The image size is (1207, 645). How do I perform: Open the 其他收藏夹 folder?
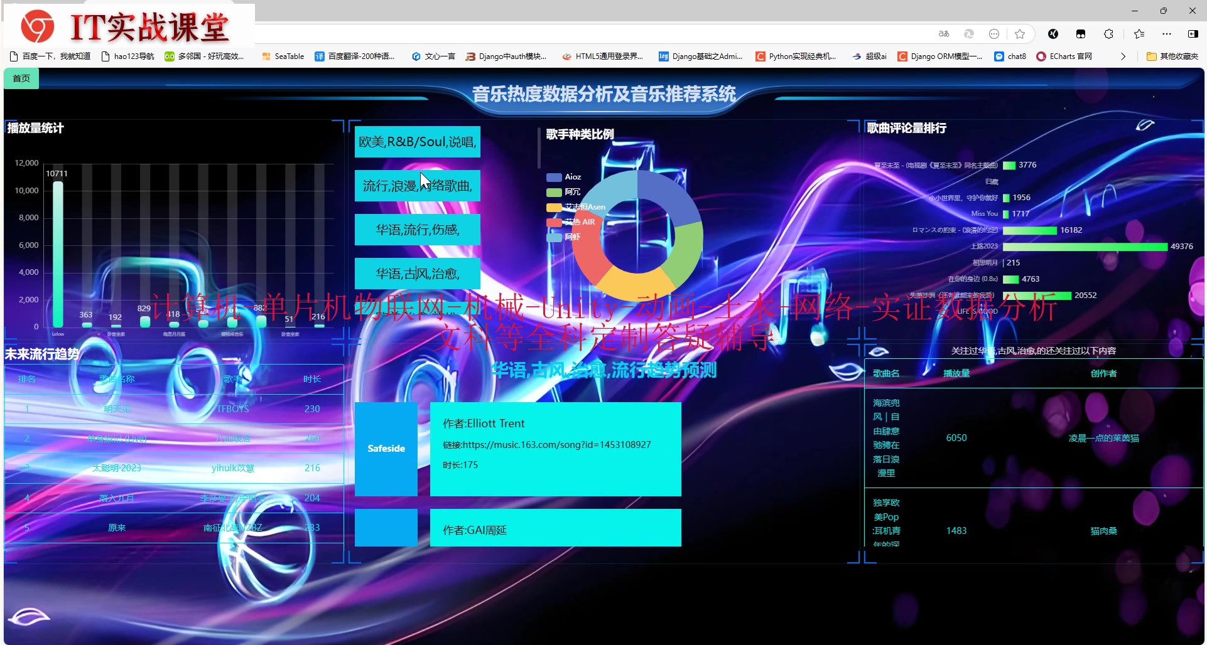tap(1172, 56)
